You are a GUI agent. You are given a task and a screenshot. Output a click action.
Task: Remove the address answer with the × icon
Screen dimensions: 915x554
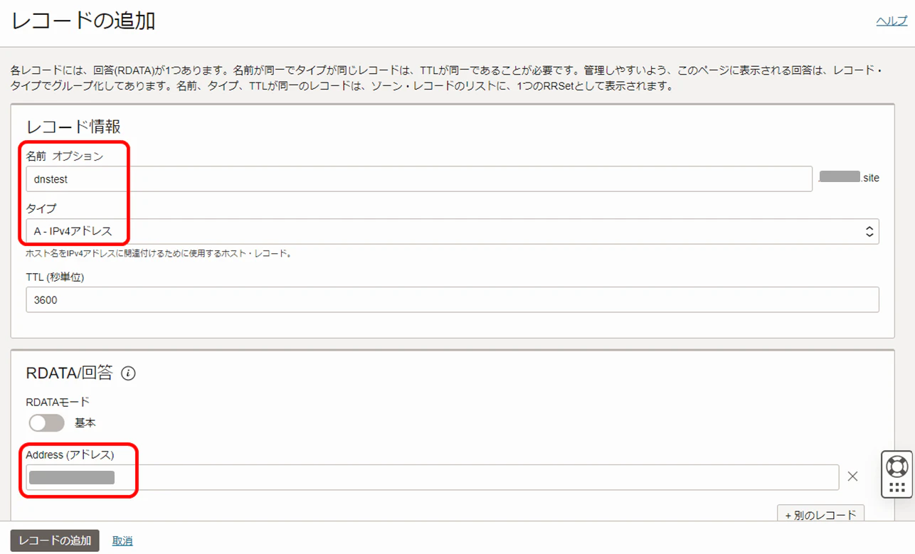[x=853, y=476]
